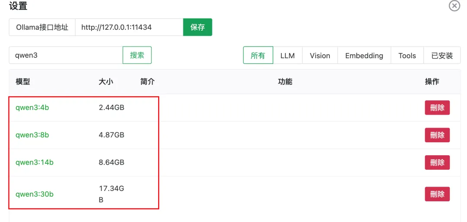
Task: Click the 8.64GB size cell
Action: click(112, 163)
